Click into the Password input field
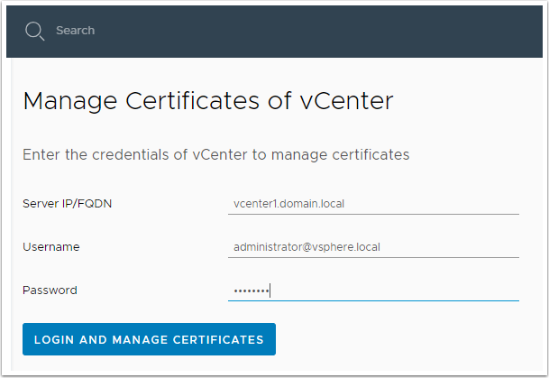This screenshot has height=378, width=549. [x=373, y=290]
